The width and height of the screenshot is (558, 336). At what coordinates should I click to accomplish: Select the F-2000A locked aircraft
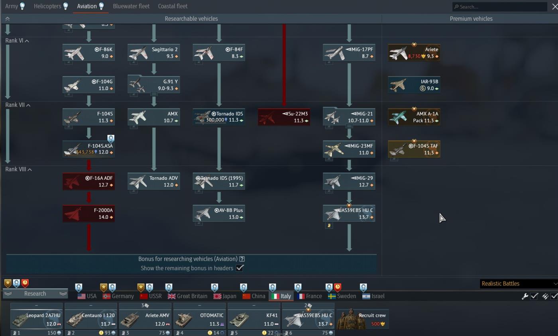pos(88,214)
